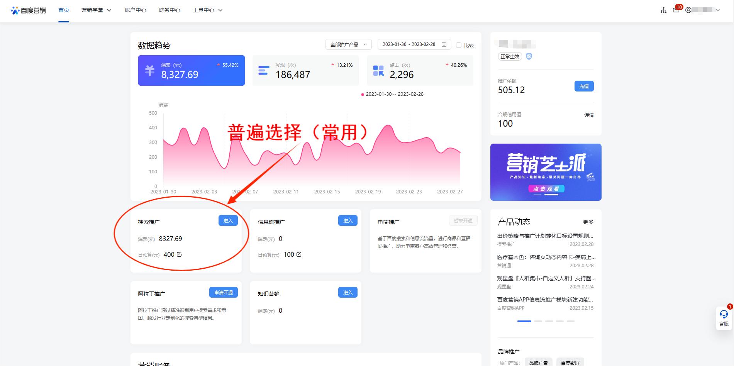Viewport: 734px width, 366px height.
Task: Click the 百度营销 logo
Action: pyautogui.click(x=28, y=10)
